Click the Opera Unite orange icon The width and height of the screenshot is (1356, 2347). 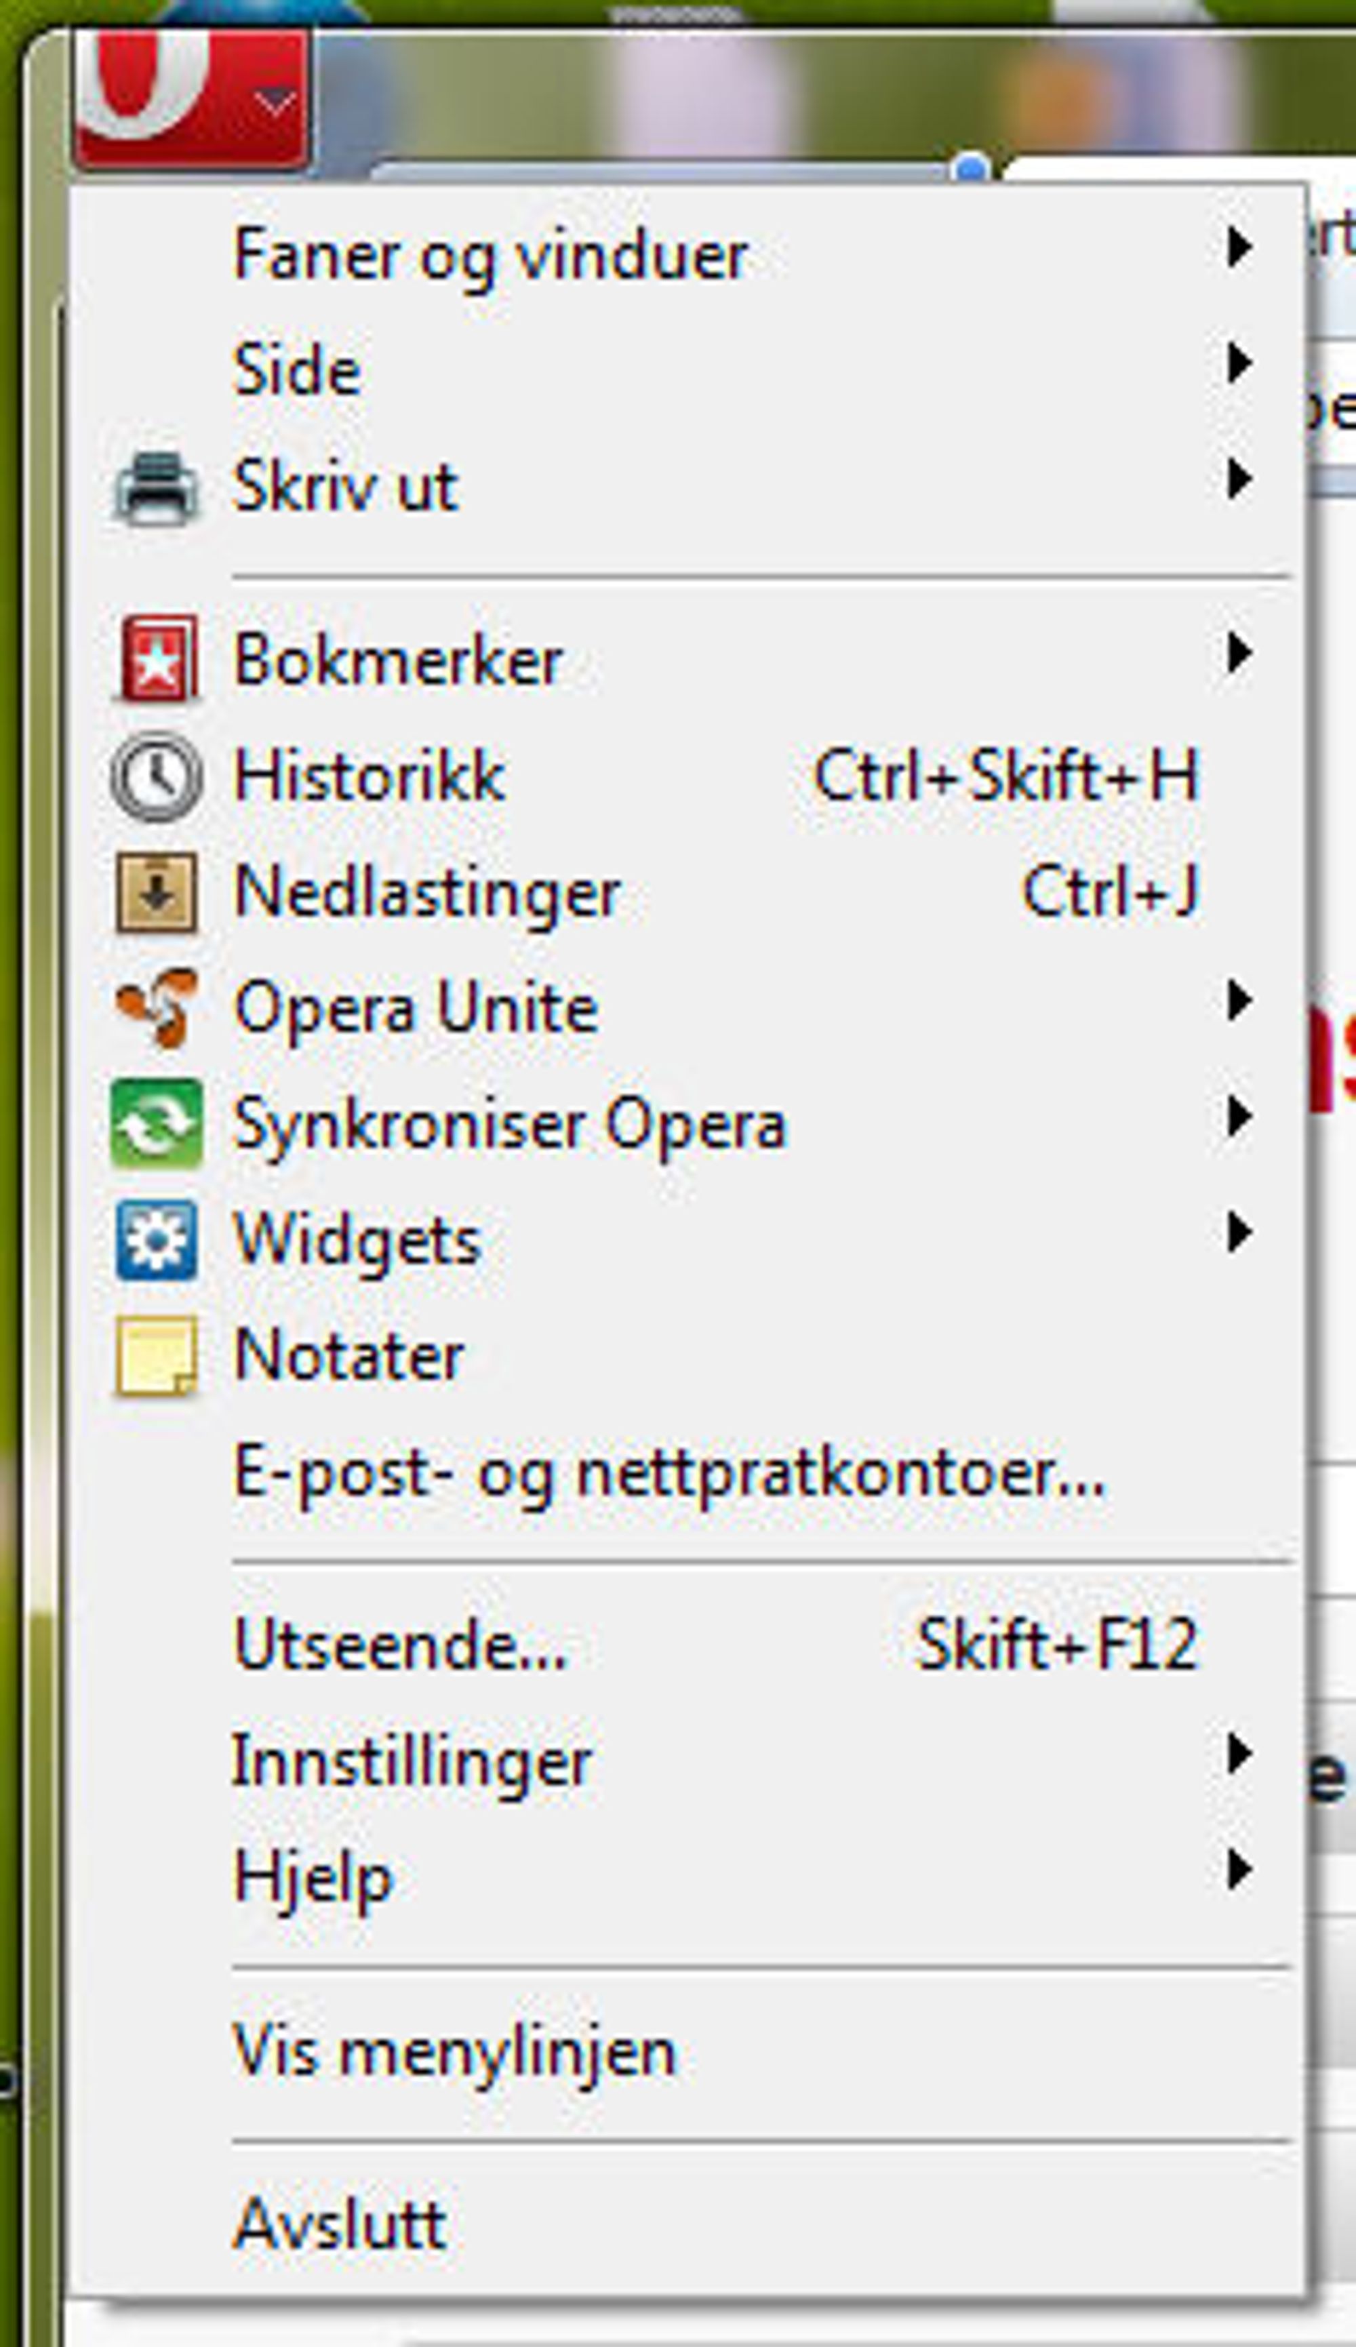tap(155, 1008)
